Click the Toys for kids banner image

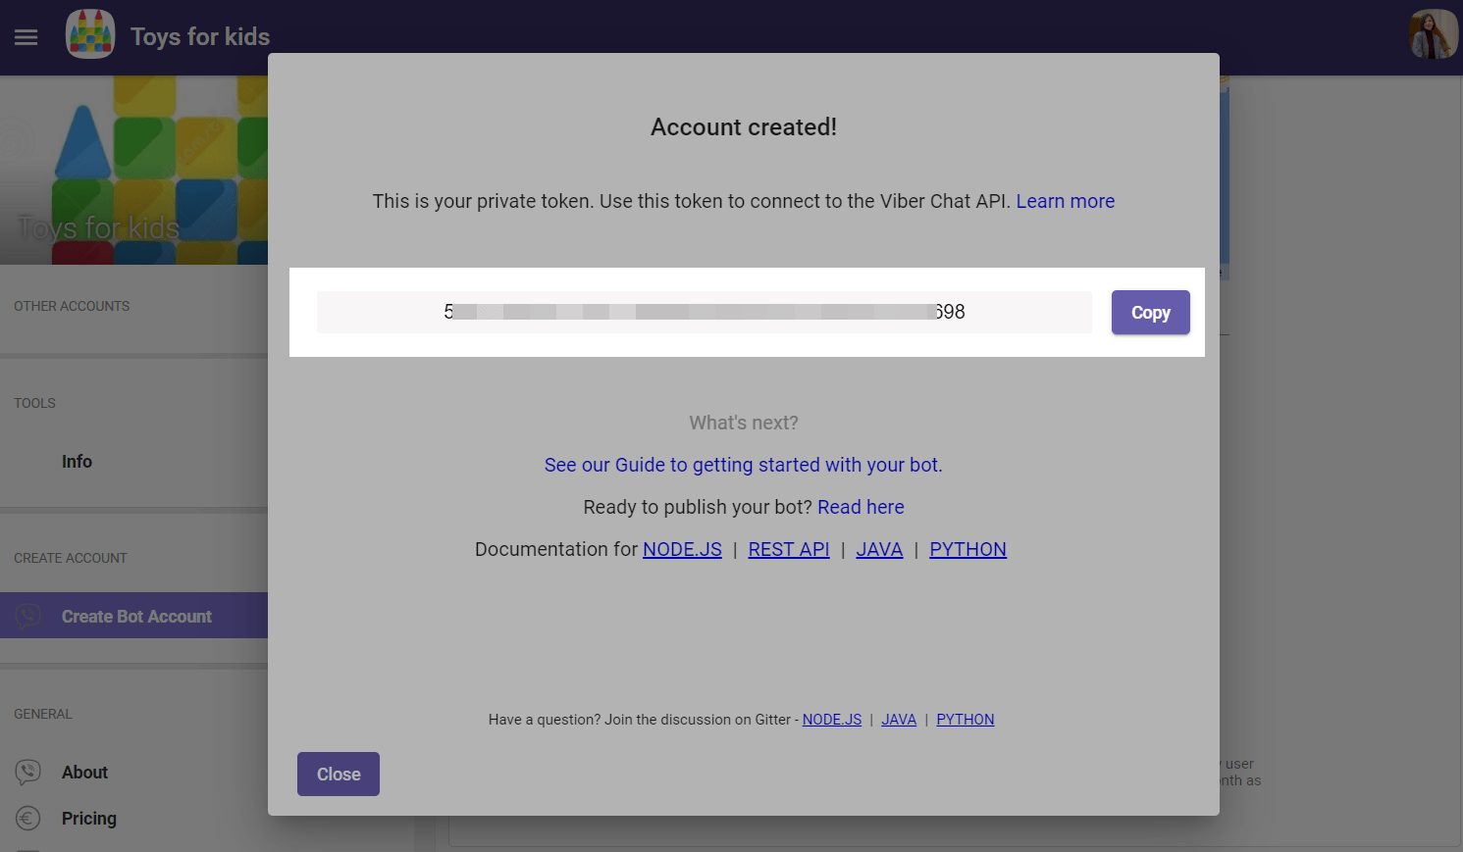tap(133, 171)
